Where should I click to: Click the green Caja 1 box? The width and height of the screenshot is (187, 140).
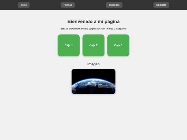click(x=69, y=45)
